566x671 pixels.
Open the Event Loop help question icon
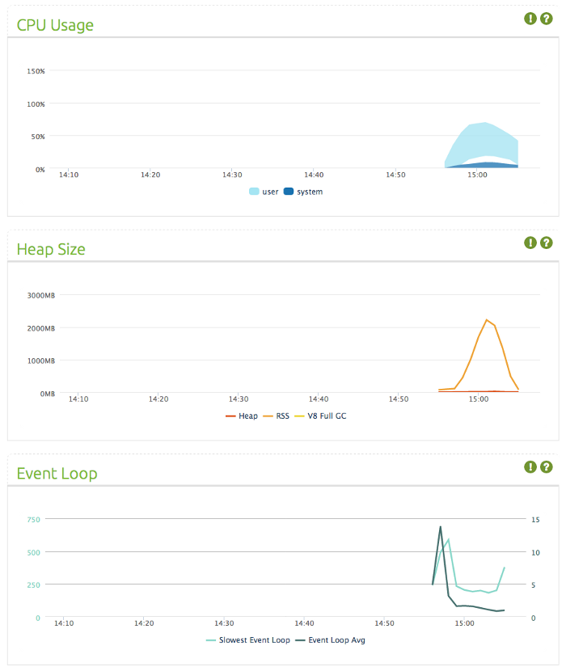click(546, 467)
